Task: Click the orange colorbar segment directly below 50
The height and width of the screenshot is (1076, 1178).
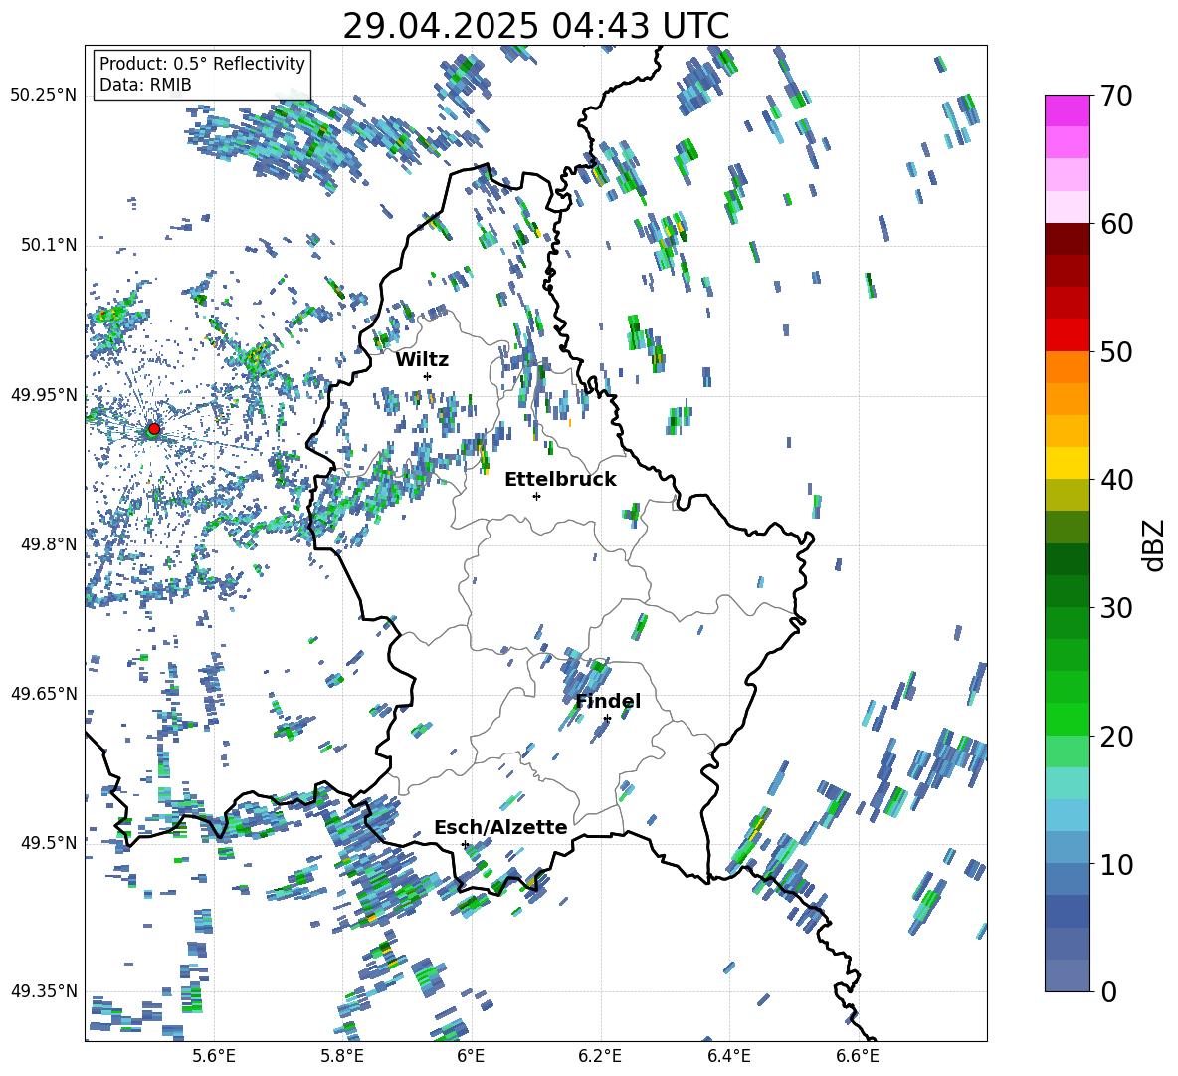Action: (1067, 367)
